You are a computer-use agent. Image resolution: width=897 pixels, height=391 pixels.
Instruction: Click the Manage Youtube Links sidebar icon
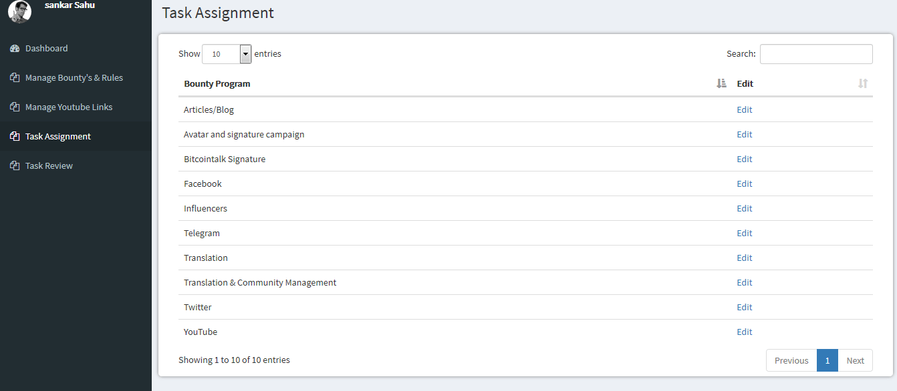(x=15, y=107)
